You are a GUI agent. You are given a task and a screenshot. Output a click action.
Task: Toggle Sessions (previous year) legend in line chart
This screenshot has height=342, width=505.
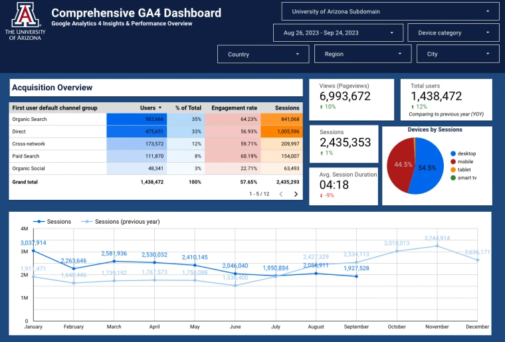pyautogui.click(x=120, y=222)
